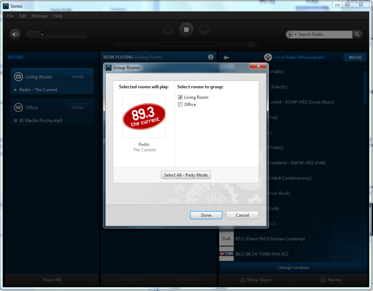
Task: Click play icon beside Radio - The Current
Action: point(16,90)
